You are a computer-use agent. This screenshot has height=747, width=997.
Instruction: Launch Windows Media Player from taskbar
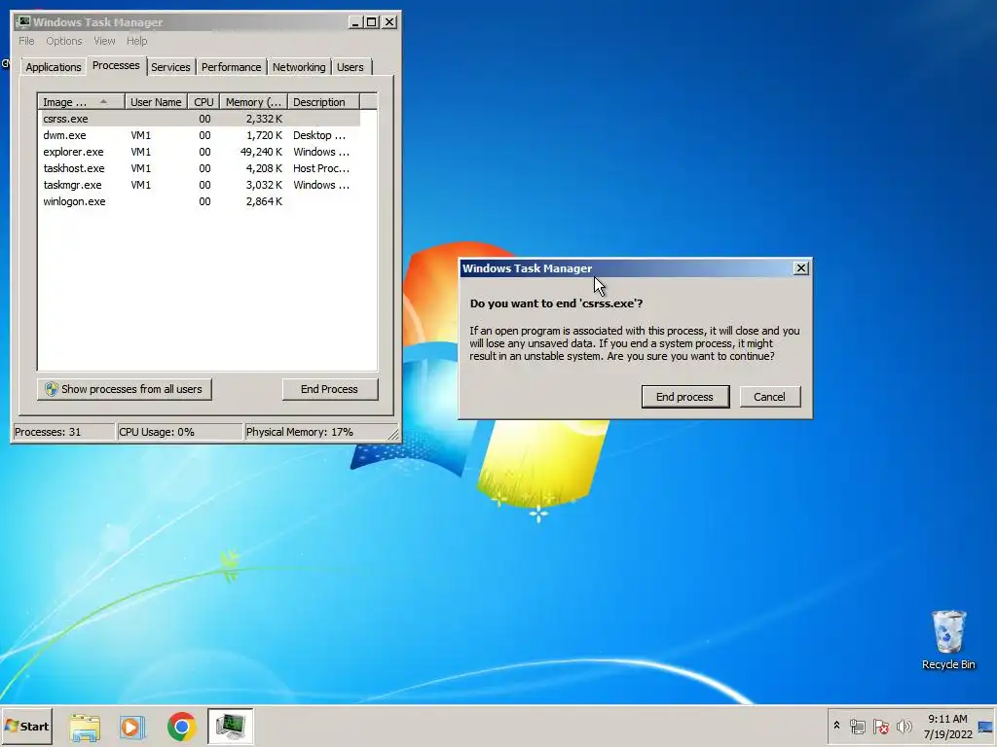click(132, 727)
